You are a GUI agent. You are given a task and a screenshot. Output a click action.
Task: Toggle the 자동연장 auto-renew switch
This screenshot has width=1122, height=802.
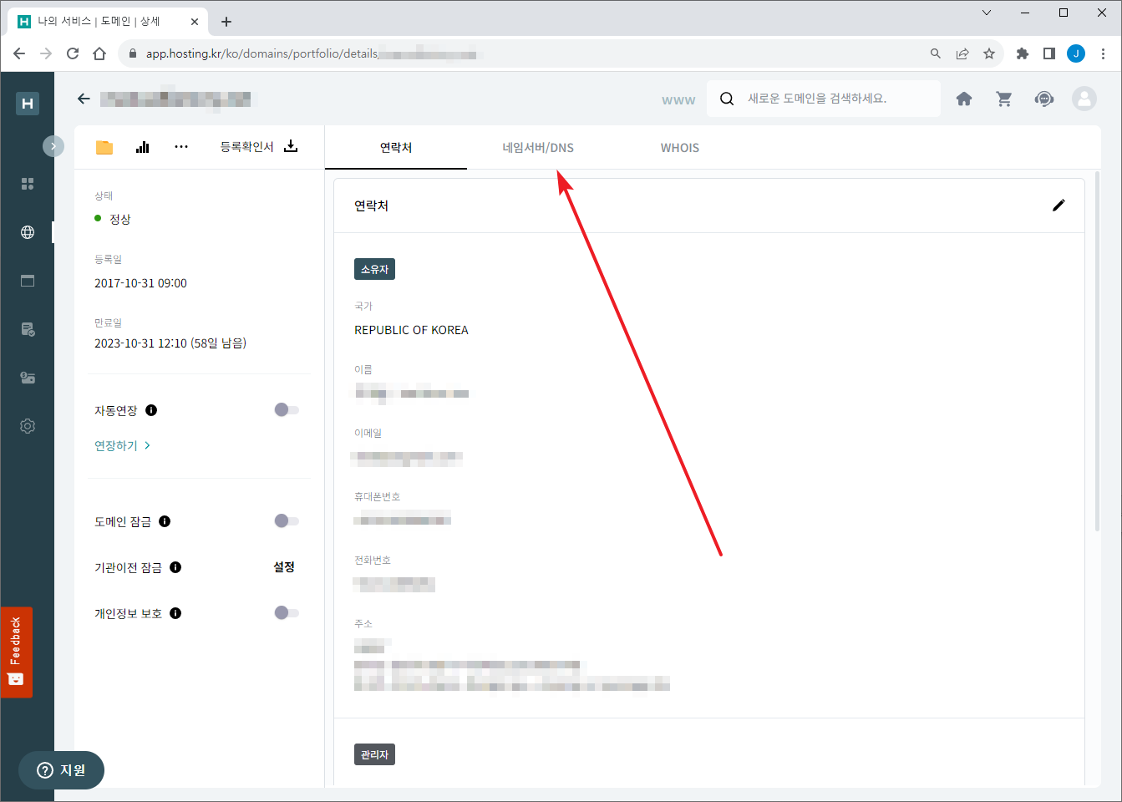point(287,410)
